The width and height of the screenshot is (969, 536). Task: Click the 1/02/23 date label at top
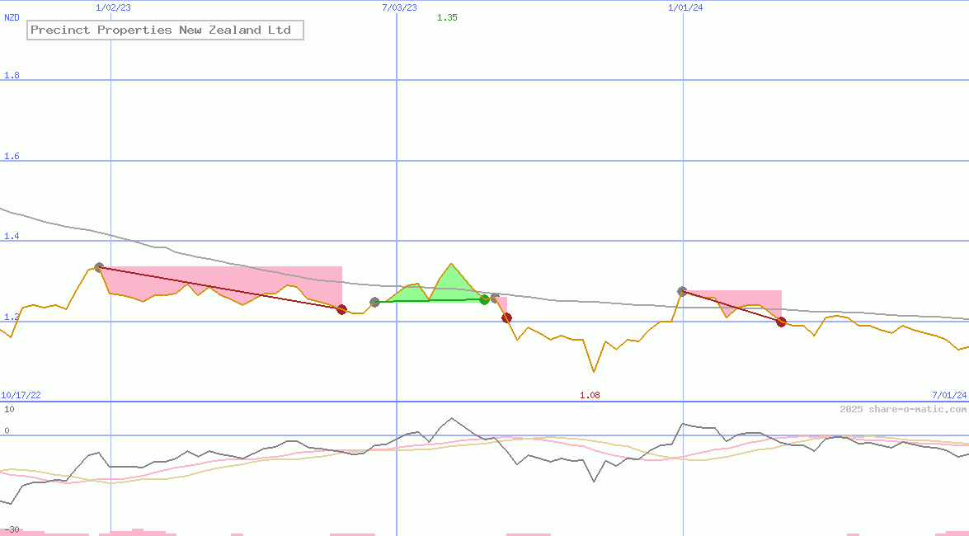tap(113, 7)
